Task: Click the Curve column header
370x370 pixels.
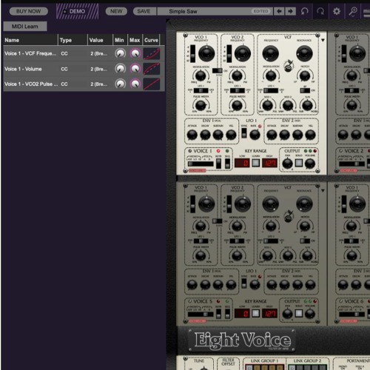Action: 151,40
